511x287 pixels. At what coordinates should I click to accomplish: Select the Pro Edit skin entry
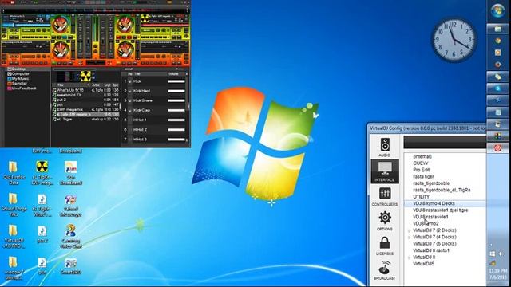pos(421,170)
